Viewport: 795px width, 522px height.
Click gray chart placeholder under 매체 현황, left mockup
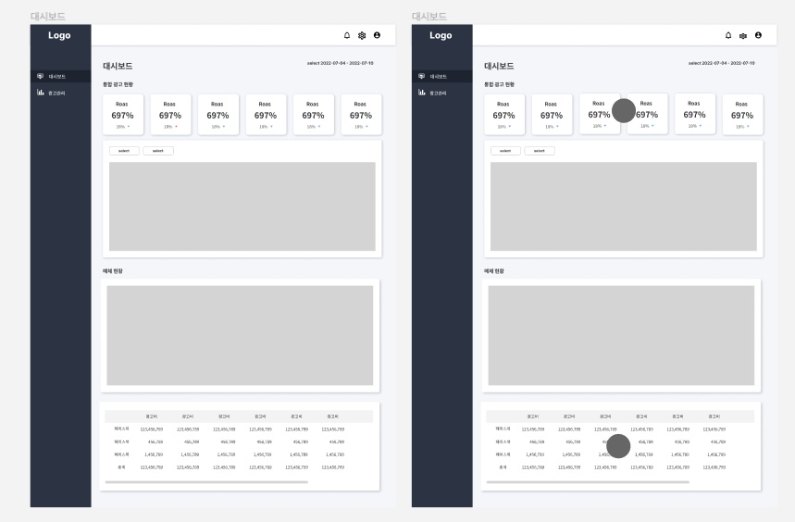pos(240,335)
